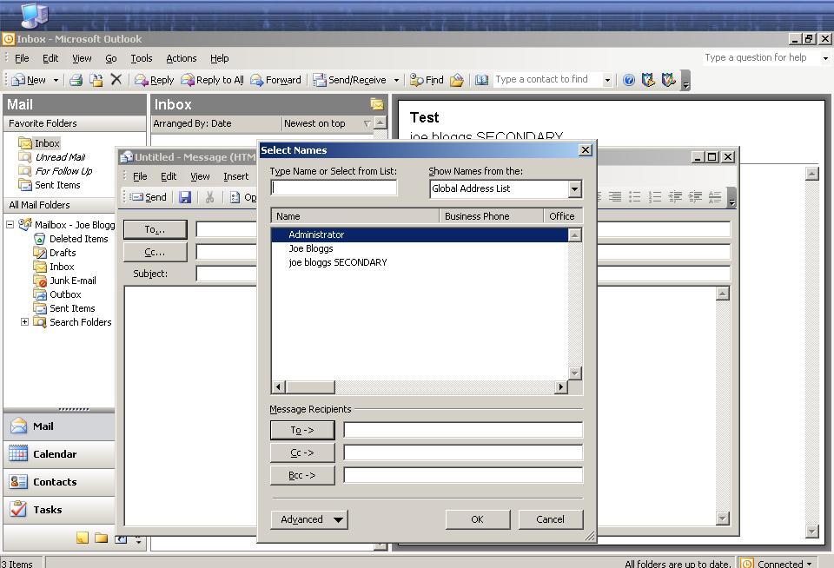
Task: Open the Tools menu
Action: pos(142,58)
